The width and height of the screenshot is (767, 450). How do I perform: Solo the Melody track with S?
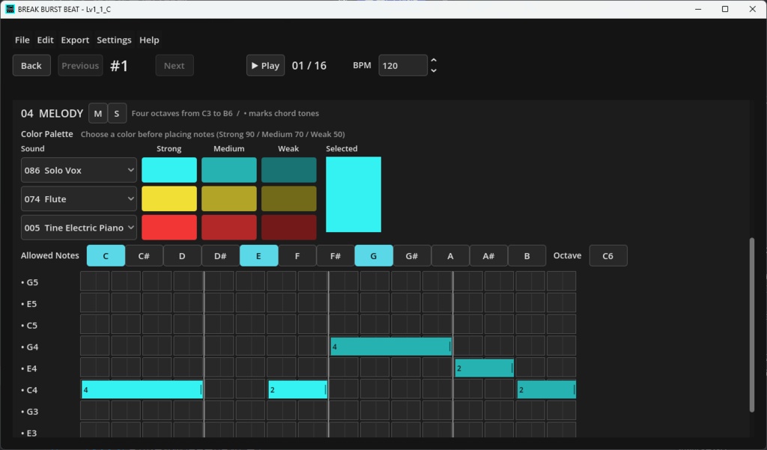tap(116, 114)
